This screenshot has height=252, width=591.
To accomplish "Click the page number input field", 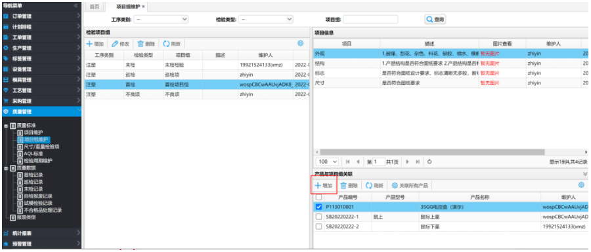I will [378, 162].
